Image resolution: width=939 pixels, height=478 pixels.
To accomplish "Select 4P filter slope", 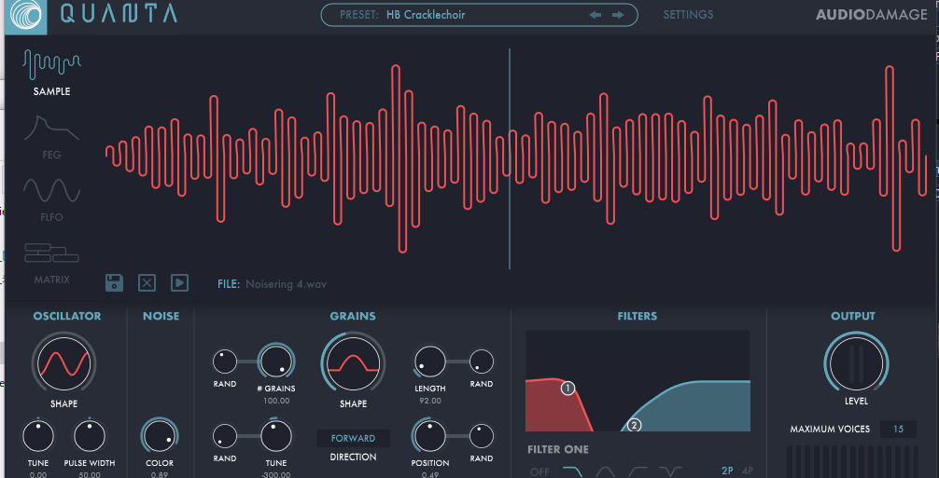I will click(748, 471).
